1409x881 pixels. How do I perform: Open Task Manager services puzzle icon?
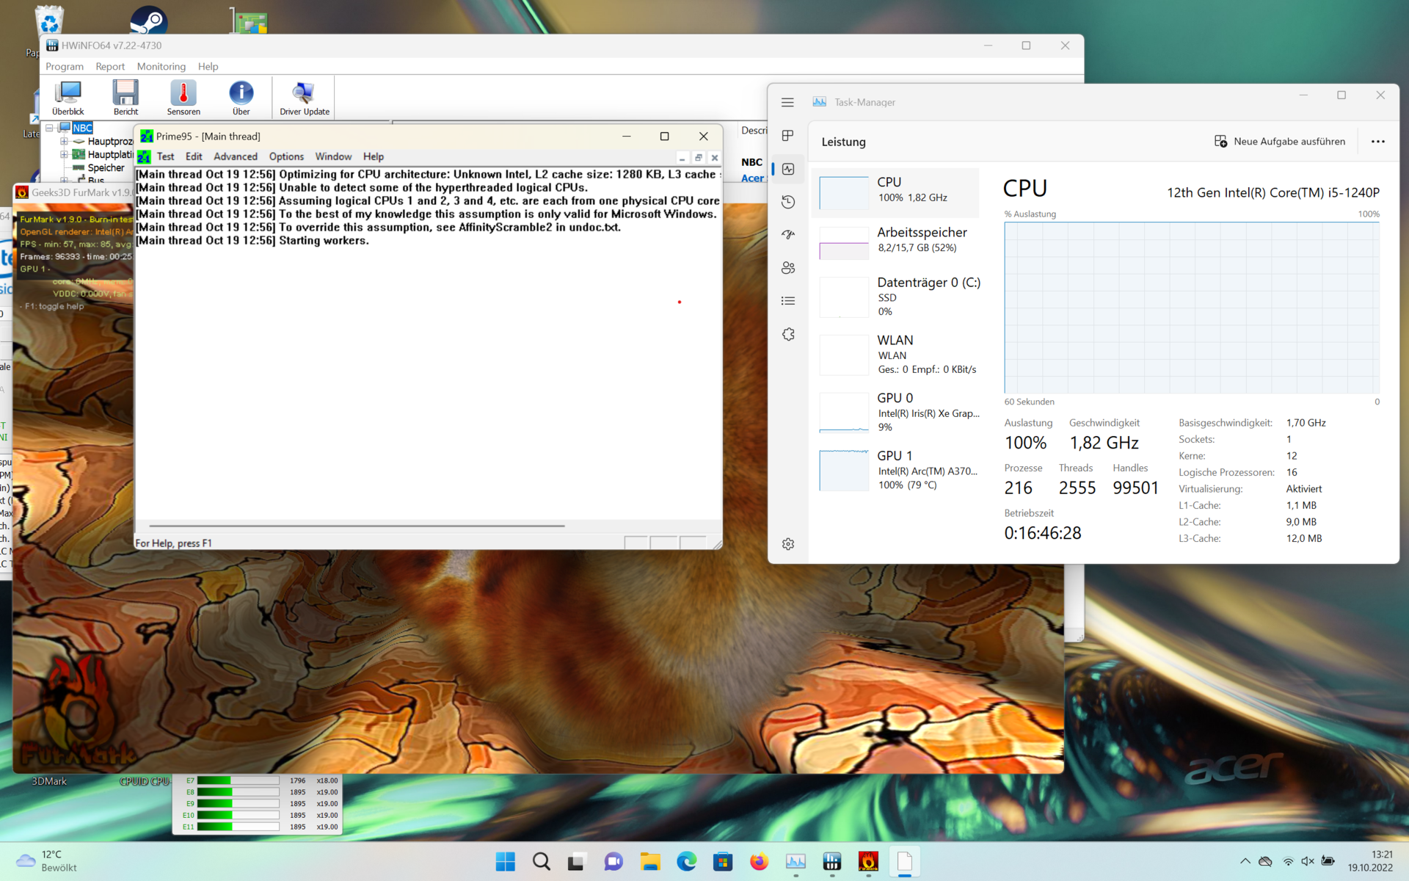[788, 334]
